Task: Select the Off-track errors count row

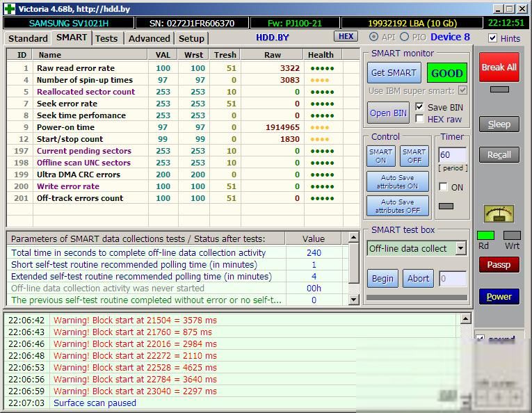Action: (x=183, y=198)
